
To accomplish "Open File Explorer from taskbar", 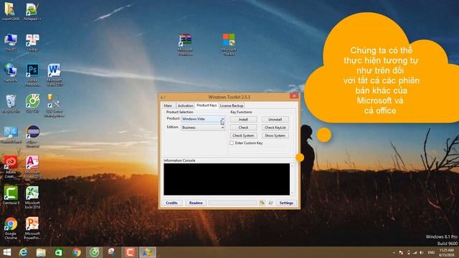I will (41, 252).
